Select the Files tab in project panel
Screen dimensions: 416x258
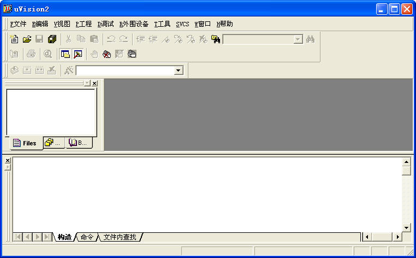click(24, 143)
